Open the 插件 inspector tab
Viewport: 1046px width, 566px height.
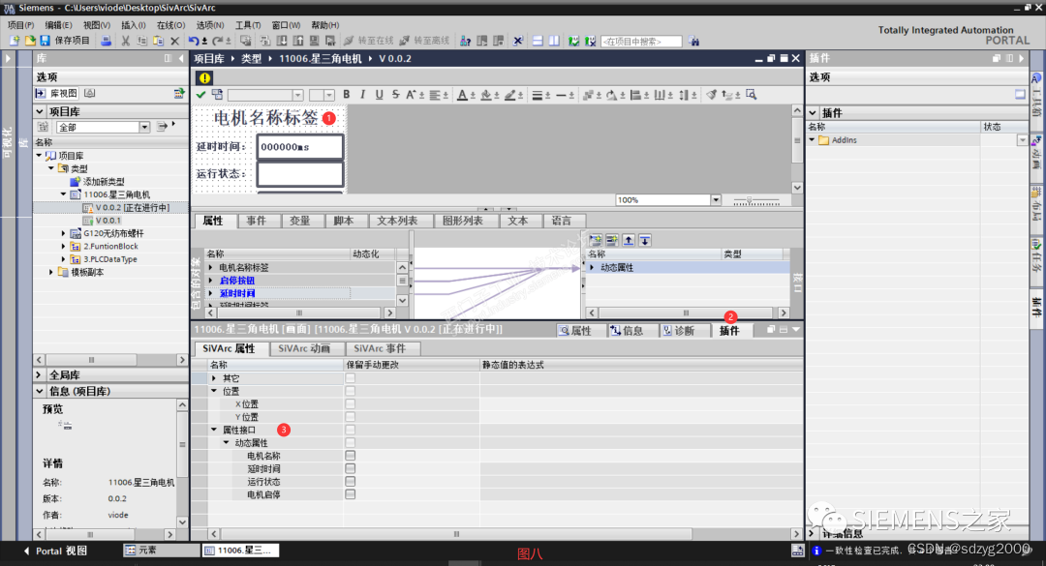click(731, 331)
